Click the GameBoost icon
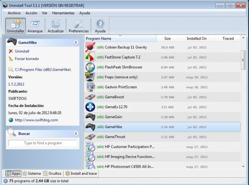Image resolution: width=249 pixels, height=185 pixels. [x=90, y=97]
